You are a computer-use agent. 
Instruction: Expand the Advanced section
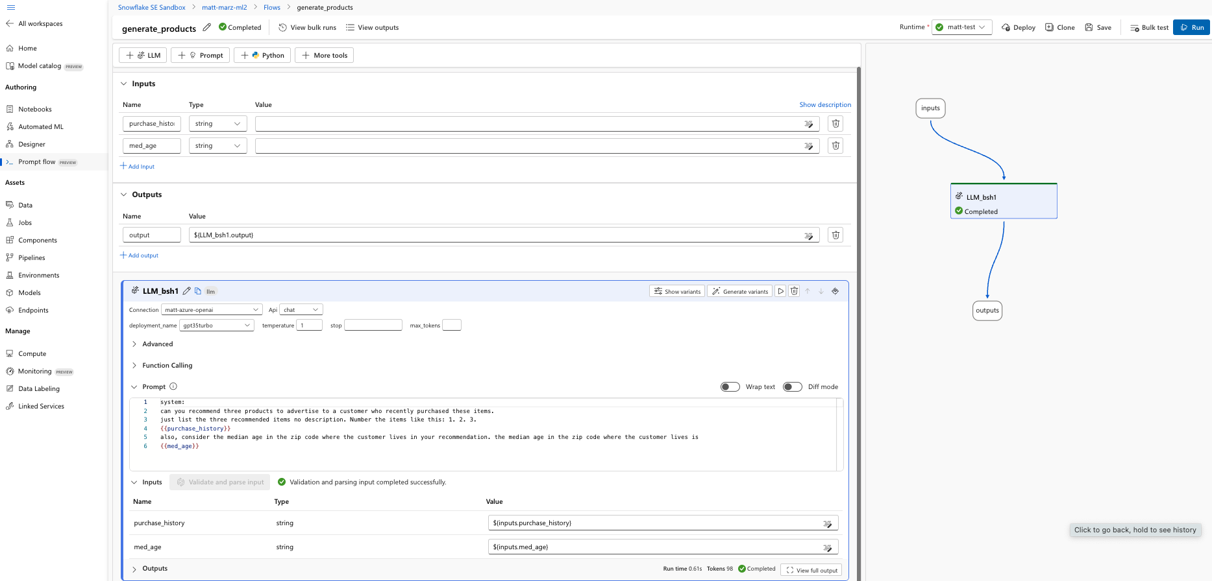(157, 344)
